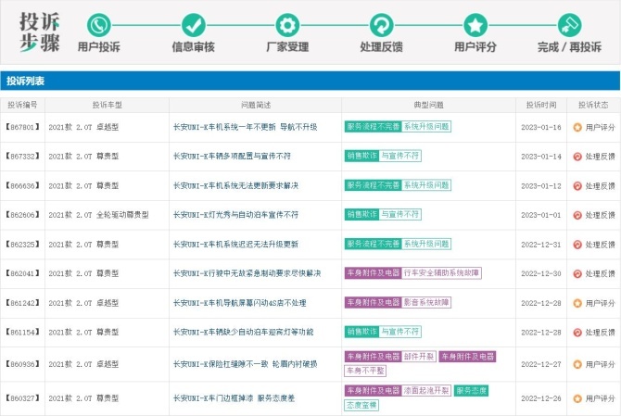621x416 pixels.
Task: Click 投诉编号 column header
Action: (22, 105)
